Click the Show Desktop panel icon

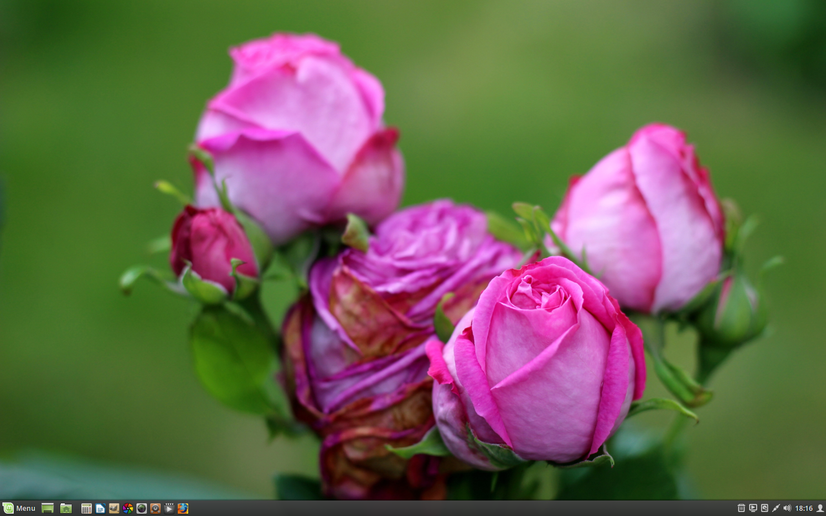point(47,508)
